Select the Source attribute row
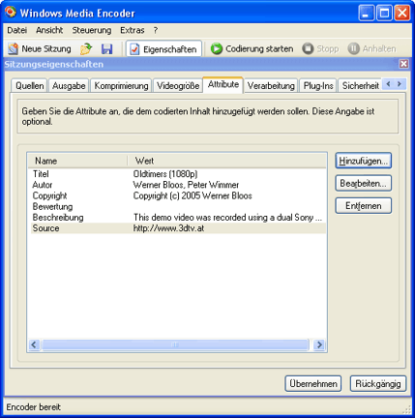Image resolution: width=415 pixels, height=418 pixels. click(178, 228)
